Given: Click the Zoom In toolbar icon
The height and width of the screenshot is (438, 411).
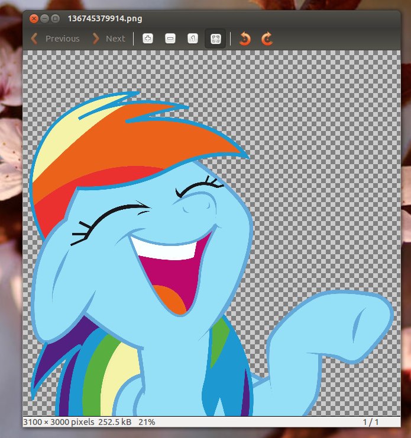Looking at the screenshot, I should tap(148, 39).
